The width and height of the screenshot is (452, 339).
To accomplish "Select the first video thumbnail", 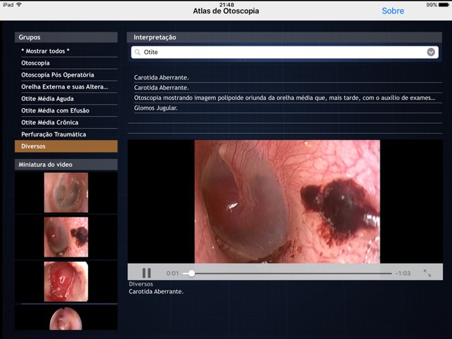I will pyautogui.click(x=66, y=192).
